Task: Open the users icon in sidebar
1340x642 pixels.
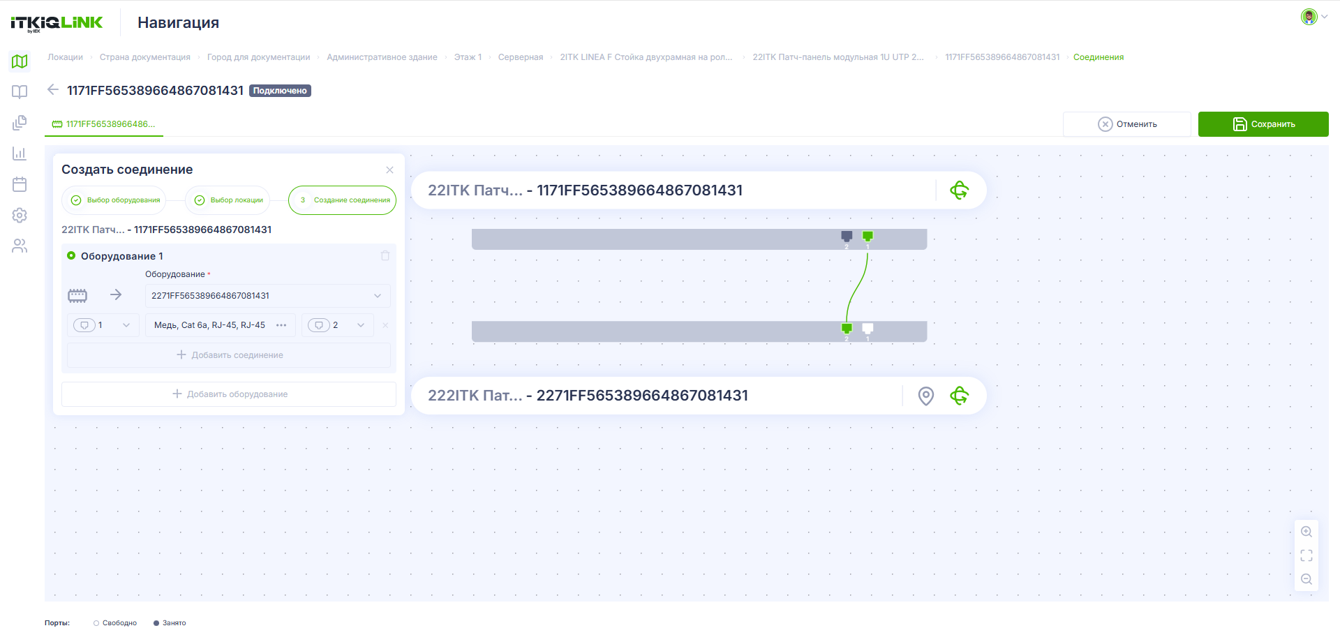Action: click(x=20, y=246)
